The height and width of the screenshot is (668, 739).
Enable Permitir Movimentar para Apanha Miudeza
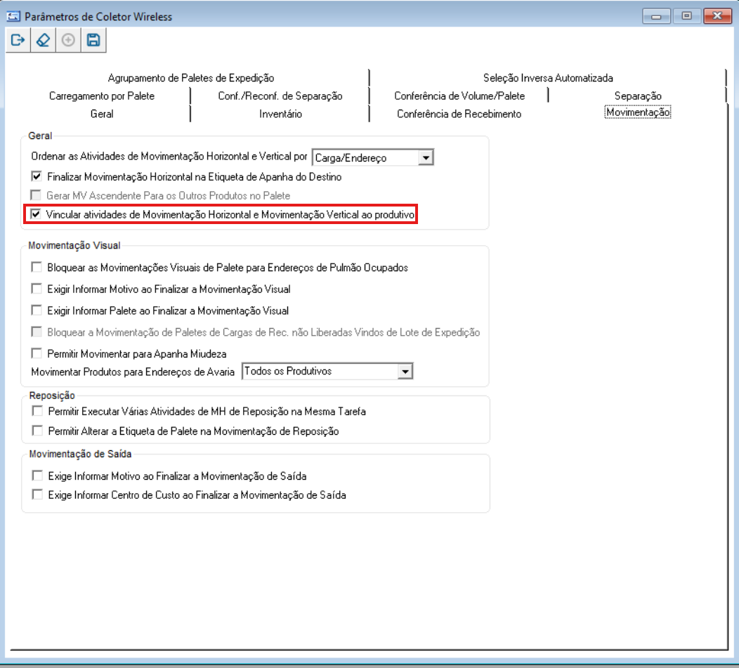coord(37,353)
